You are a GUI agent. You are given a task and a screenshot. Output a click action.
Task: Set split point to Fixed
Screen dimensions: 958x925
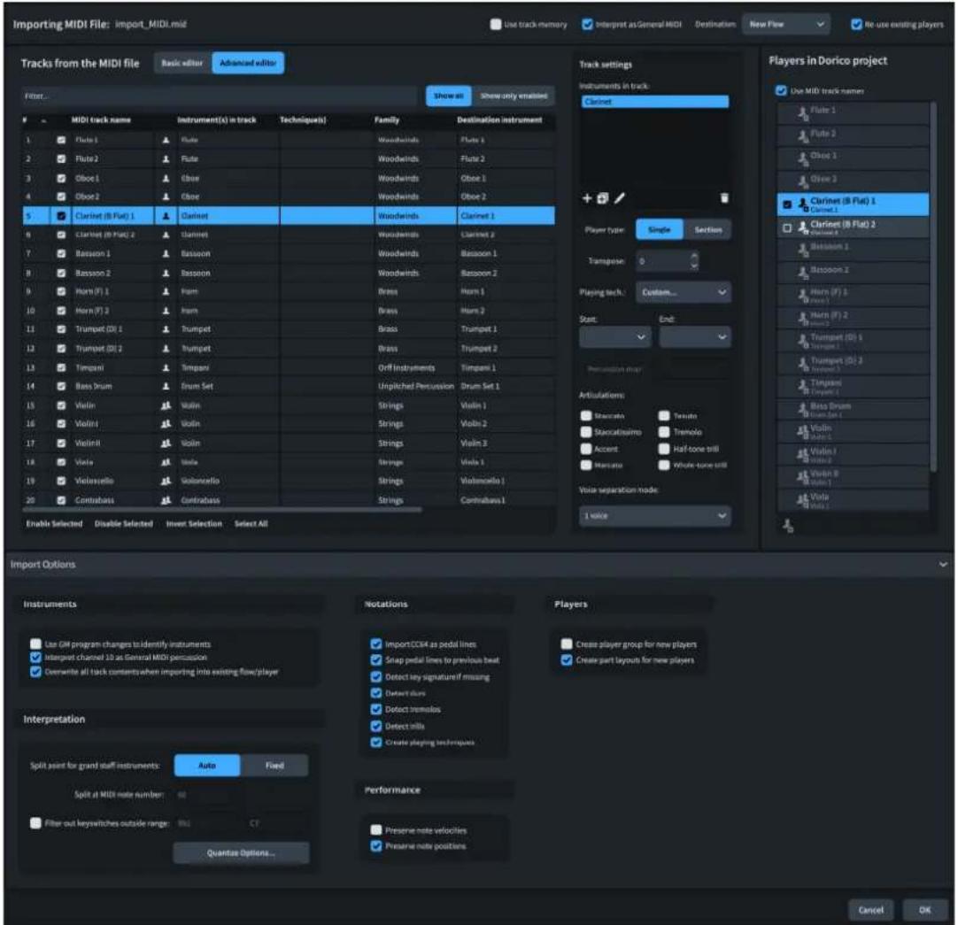274,766
